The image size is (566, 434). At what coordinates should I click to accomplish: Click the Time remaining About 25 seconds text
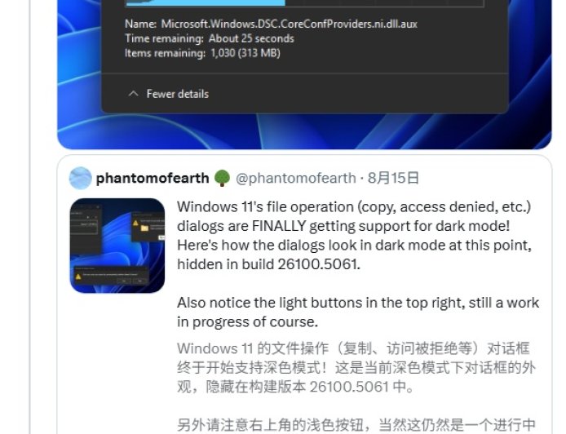coord(210,38)
